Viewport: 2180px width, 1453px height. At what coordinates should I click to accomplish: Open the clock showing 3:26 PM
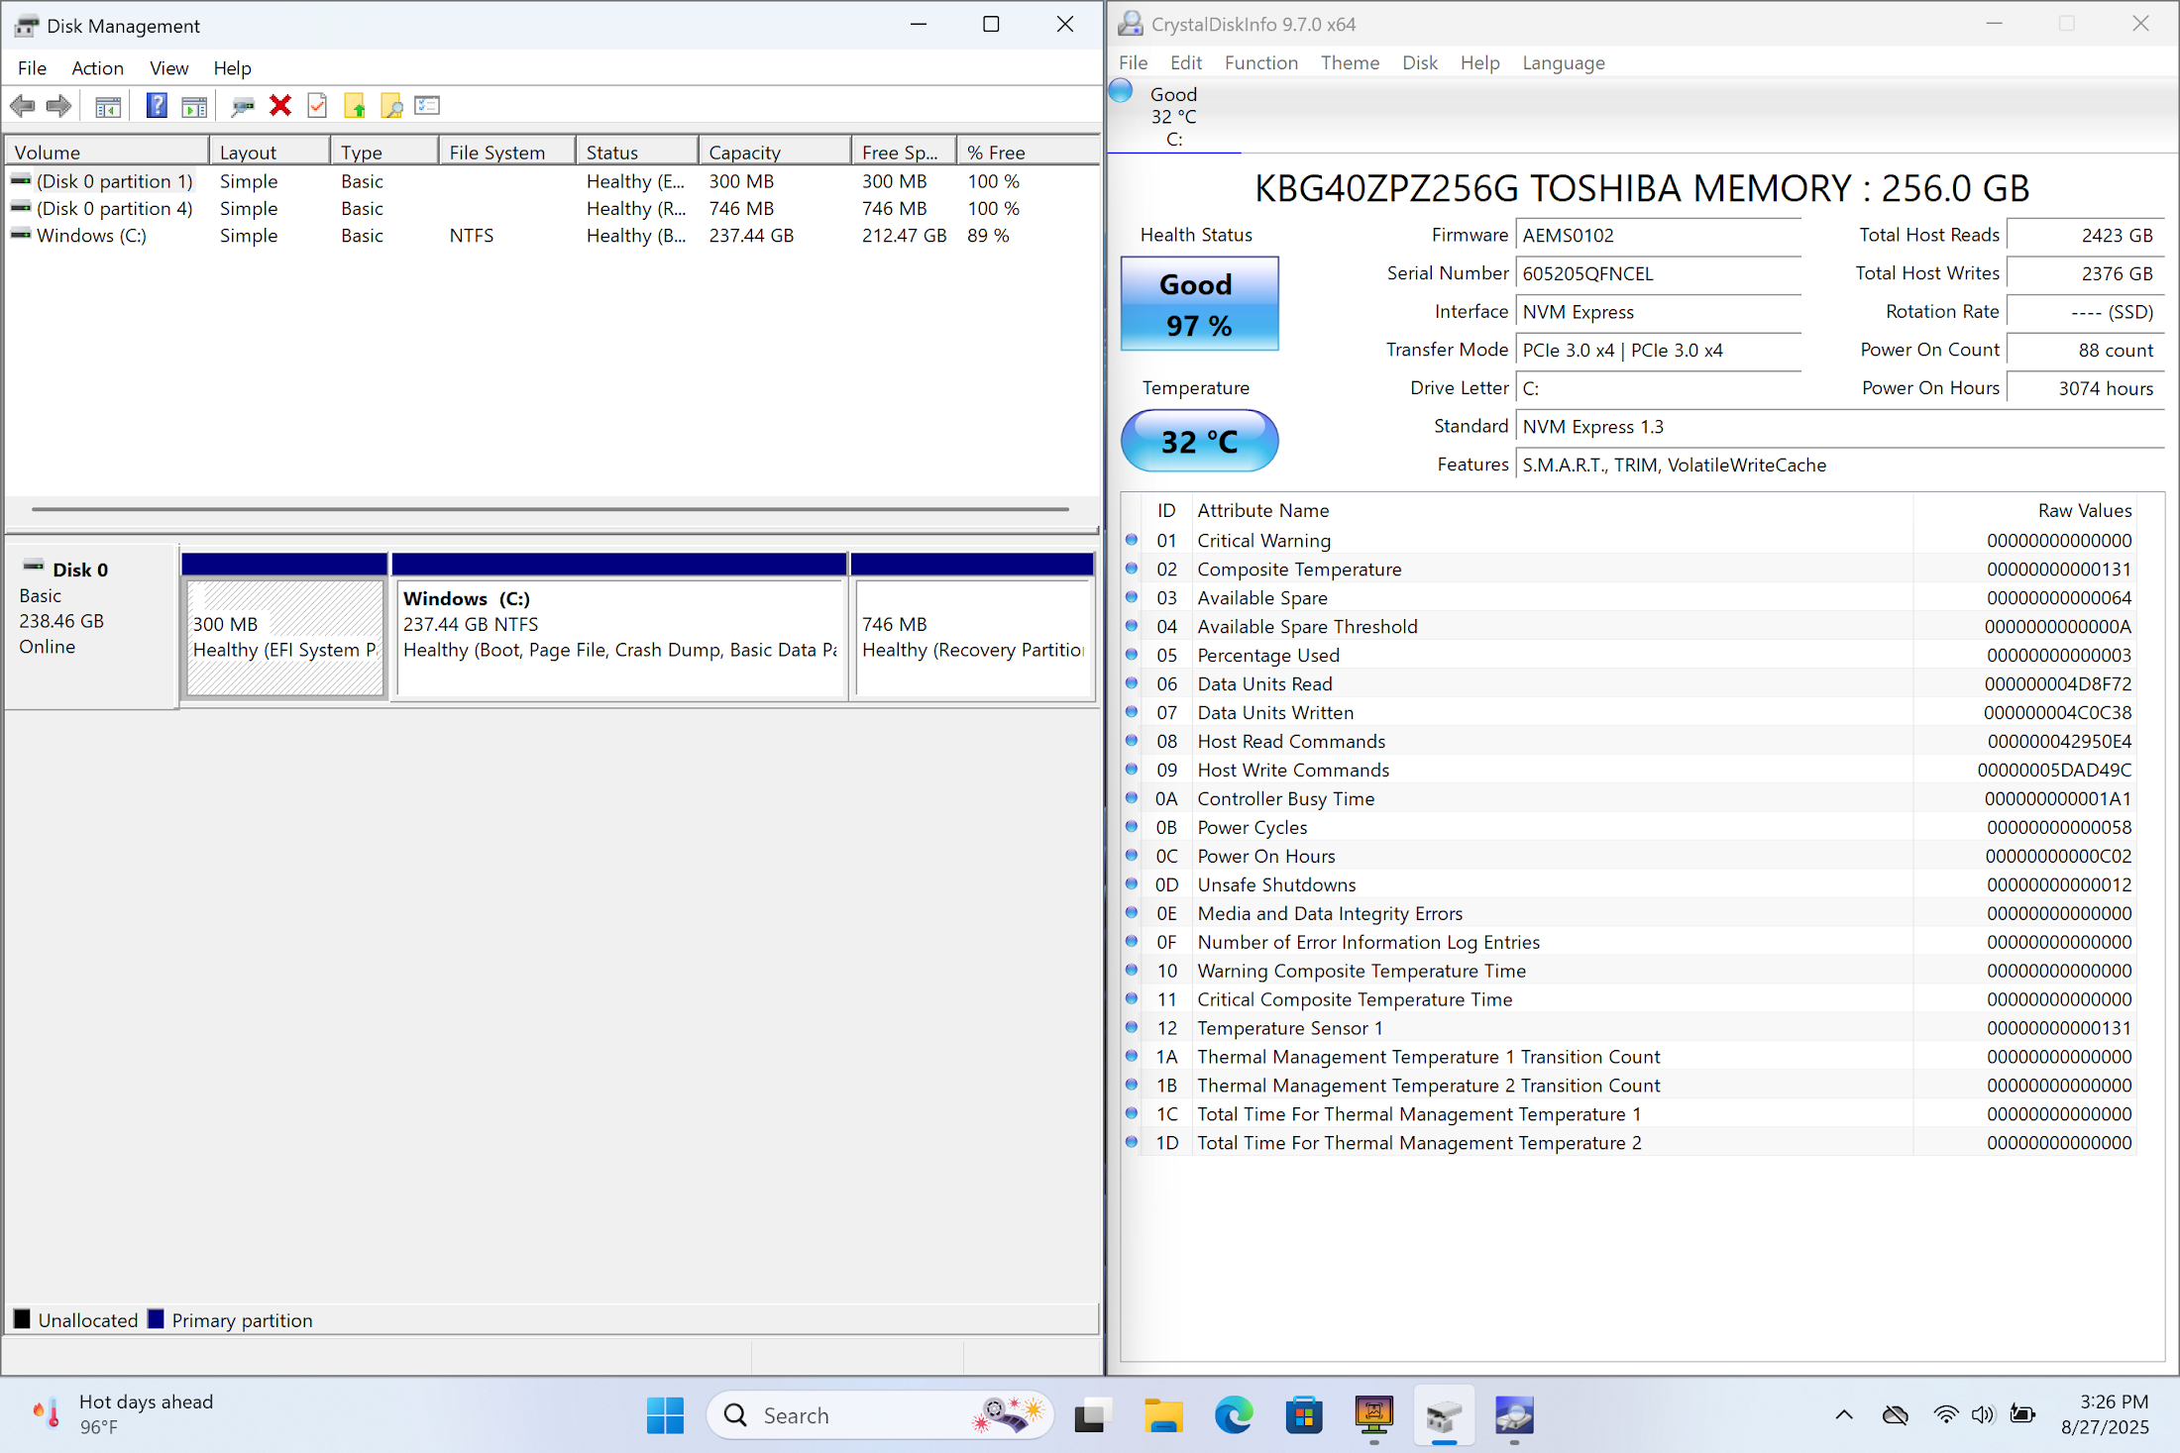point(2105,1414)
